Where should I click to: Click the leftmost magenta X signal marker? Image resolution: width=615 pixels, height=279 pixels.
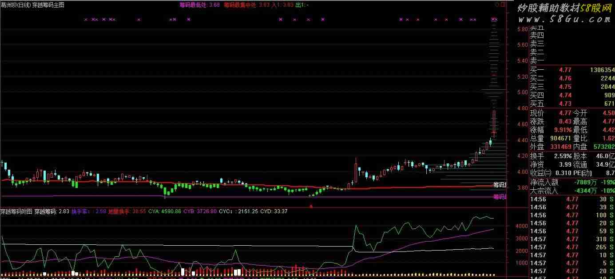click(85, 20)
